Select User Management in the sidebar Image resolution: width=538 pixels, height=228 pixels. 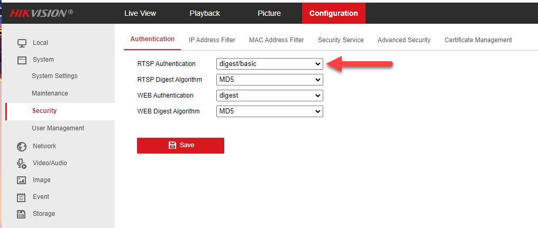pyautogui.click(x=58, y=128)
